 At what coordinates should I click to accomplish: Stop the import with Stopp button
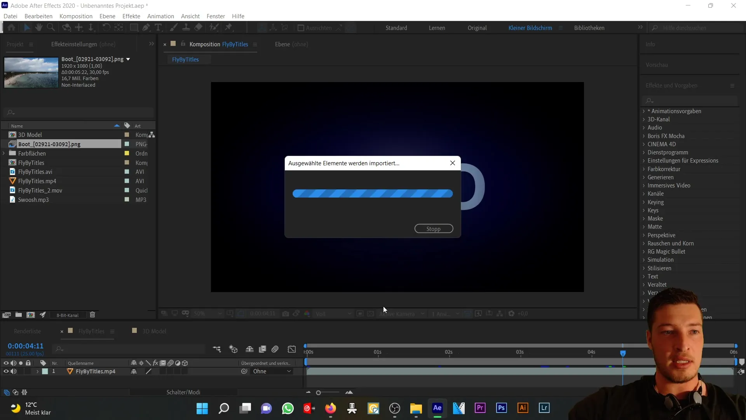434,229
